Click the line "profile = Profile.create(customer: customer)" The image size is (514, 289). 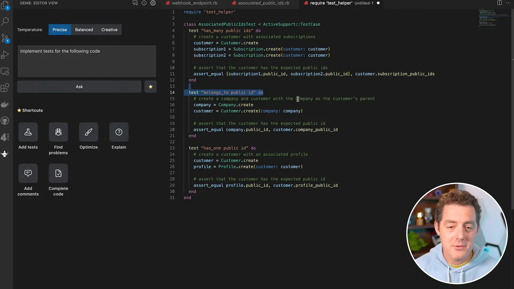248,167
